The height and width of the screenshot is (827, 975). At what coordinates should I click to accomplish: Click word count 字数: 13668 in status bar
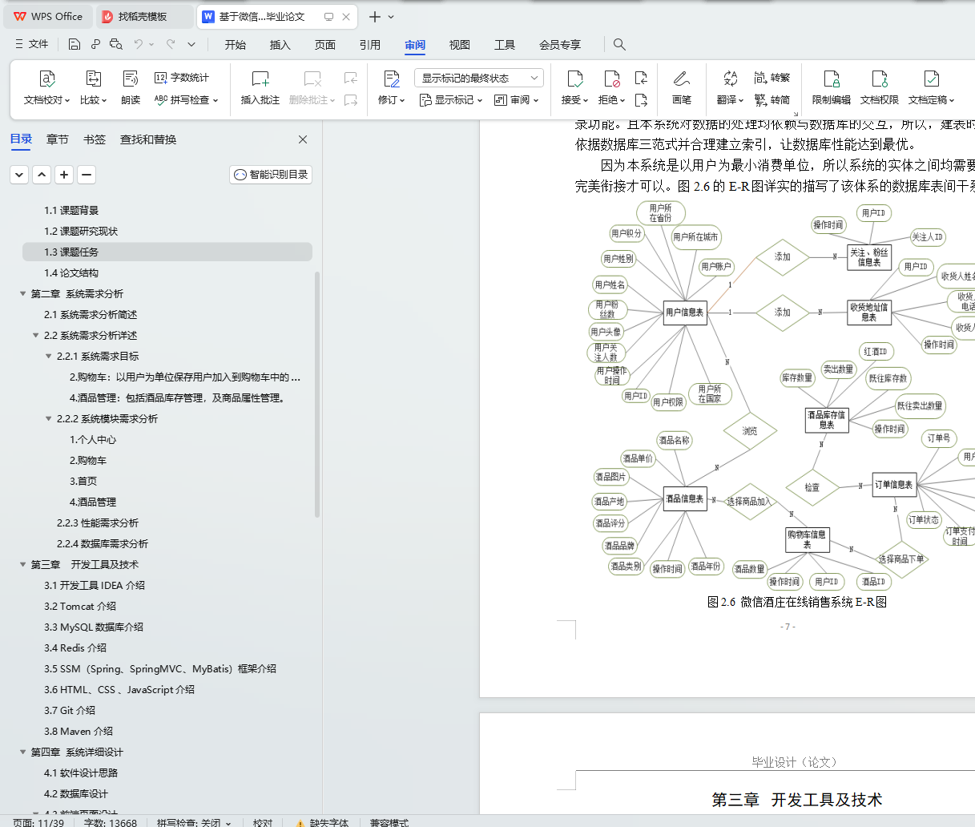111,822
